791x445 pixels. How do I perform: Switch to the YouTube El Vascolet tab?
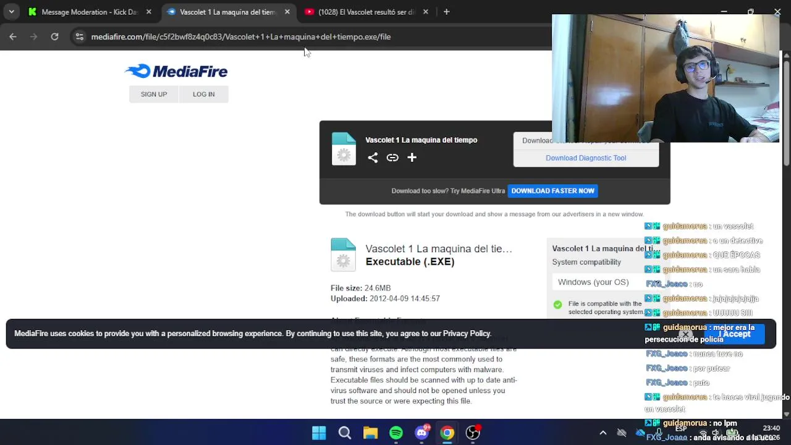(366, 12)
